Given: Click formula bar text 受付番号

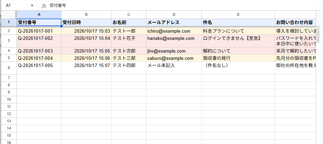Looking at the screenshot, I should 58,5.
